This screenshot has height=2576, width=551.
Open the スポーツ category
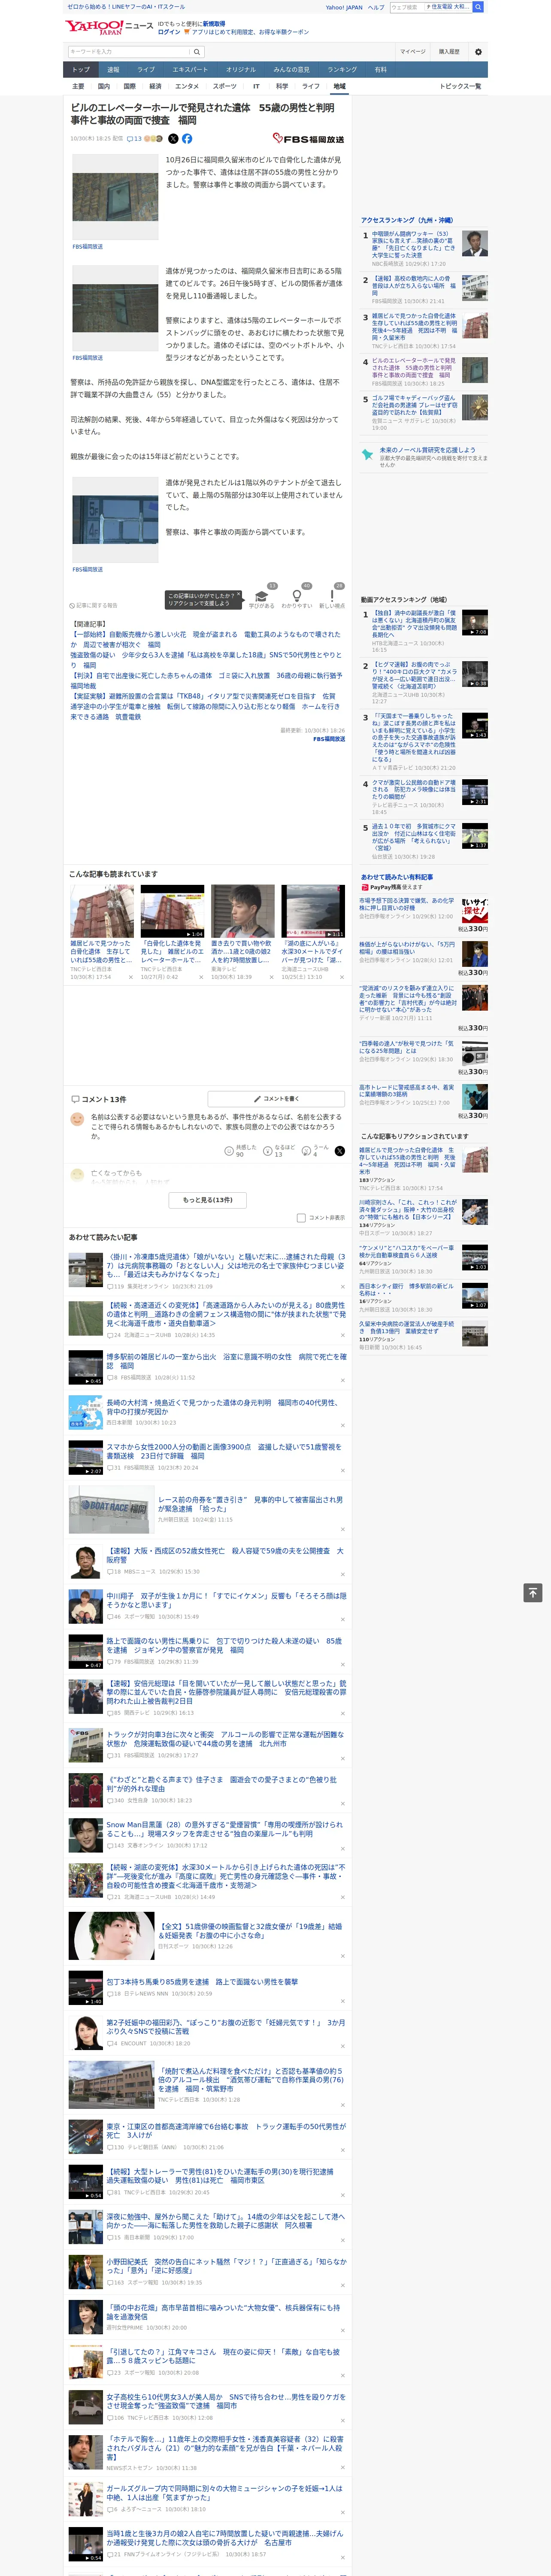(225, 86)
